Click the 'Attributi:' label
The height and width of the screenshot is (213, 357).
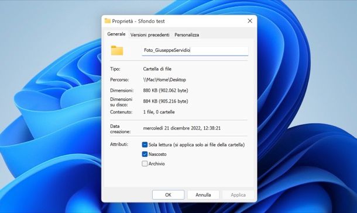click(x=119, y=144)
